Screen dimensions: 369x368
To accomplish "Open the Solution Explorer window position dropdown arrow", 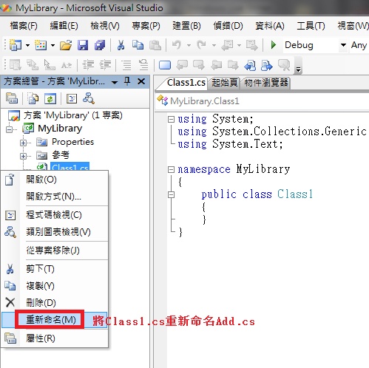I will pyautogui.click(x=115, y=82).
